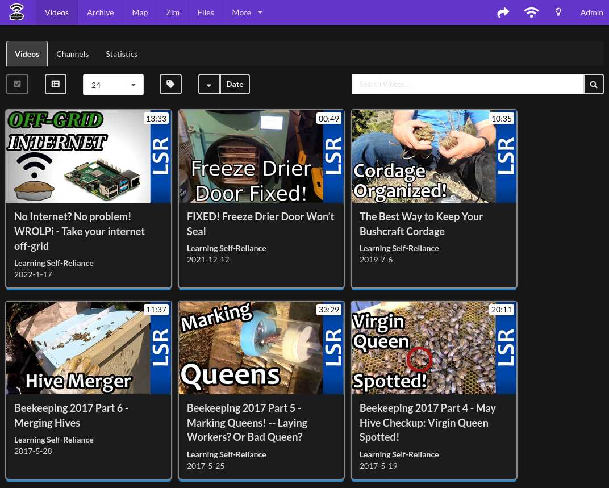Click the magnifier search button
This screenshot has height=488, width=609.
pos(594,85)
